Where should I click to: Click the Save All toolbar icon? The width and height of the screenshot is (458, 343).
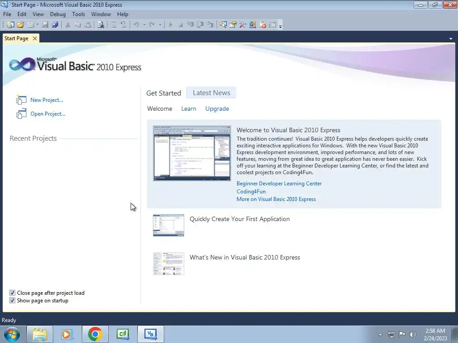click(x=55, y=25)
